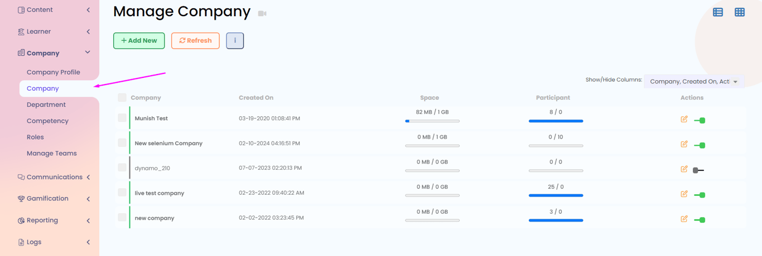Click the "0 / 10" participant value
762x256 pixels.
coord(556,137)
